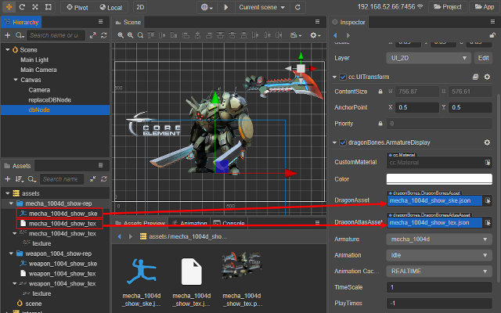Open the cc.UITransform settings gear
Image resolution: width=501 pixels, height=313 pixels.
(487, 77)
